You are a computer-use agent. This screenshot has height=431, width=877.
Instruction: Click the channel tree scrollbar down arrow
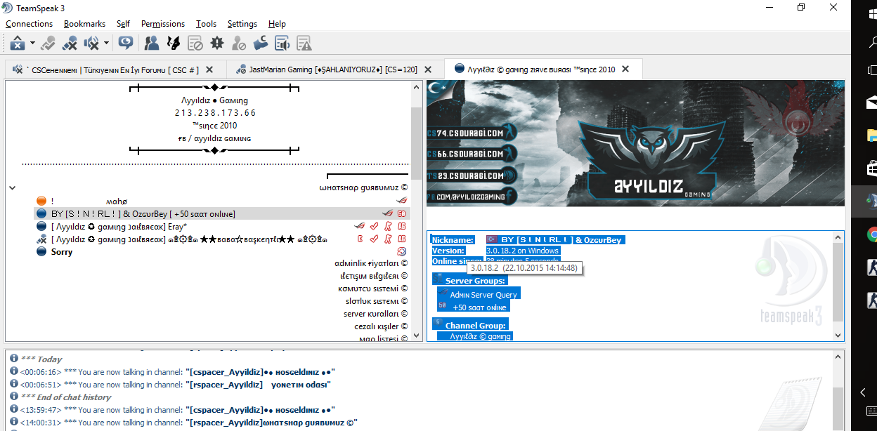point(417,336)
